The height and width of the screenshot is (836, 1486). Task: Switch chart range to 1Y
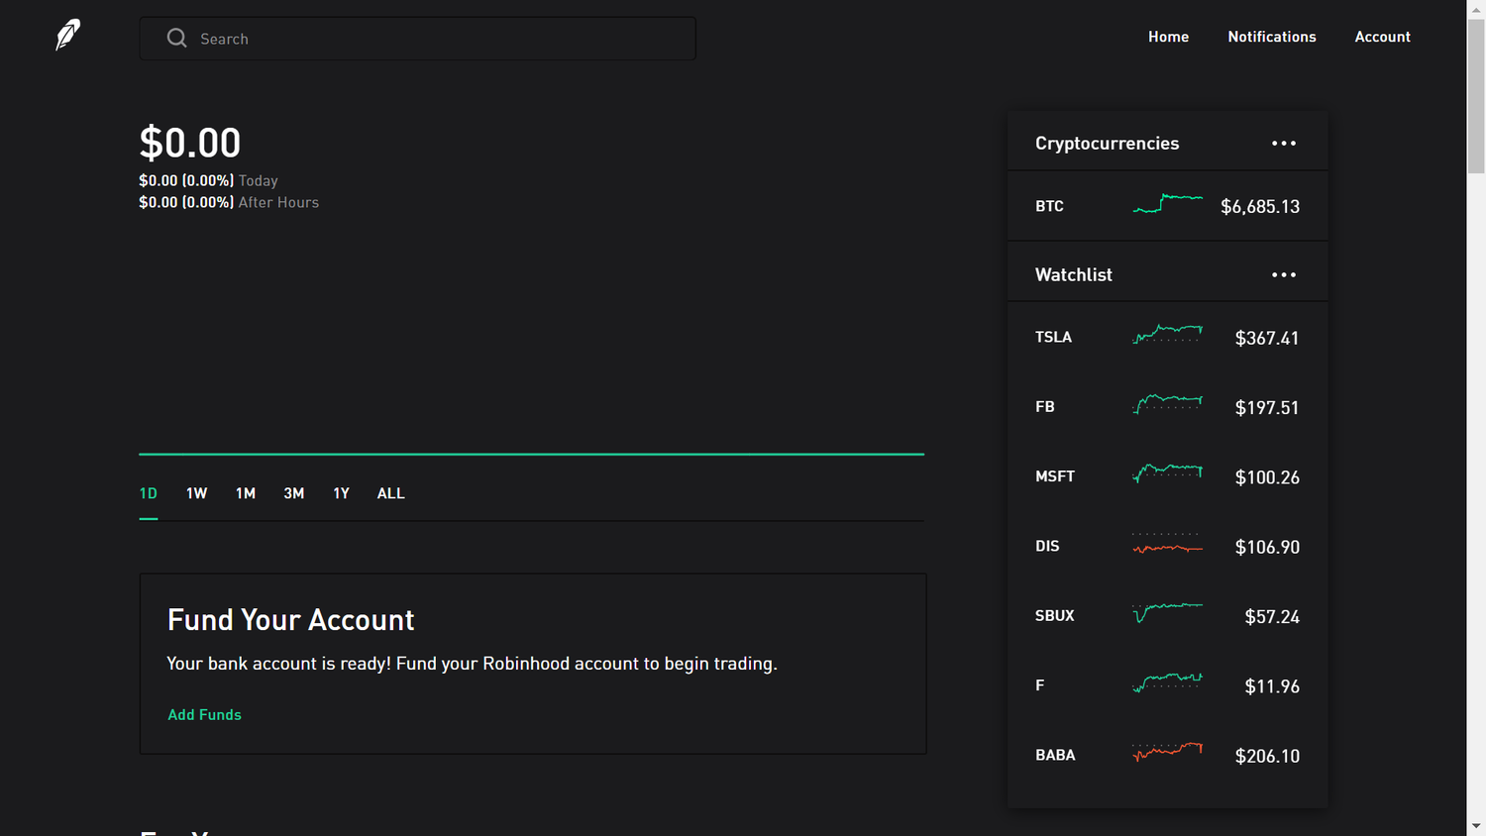pos(342,493)
